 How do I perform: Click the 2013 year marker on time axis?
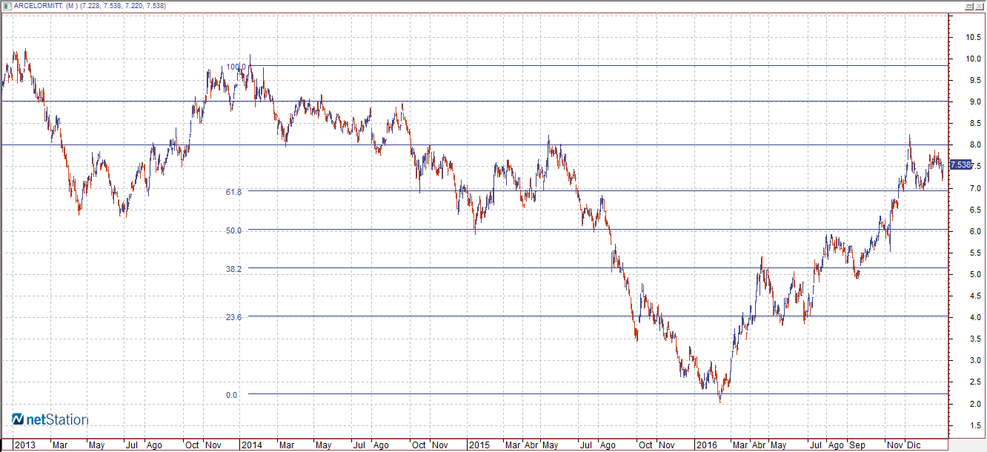[25, 445]
